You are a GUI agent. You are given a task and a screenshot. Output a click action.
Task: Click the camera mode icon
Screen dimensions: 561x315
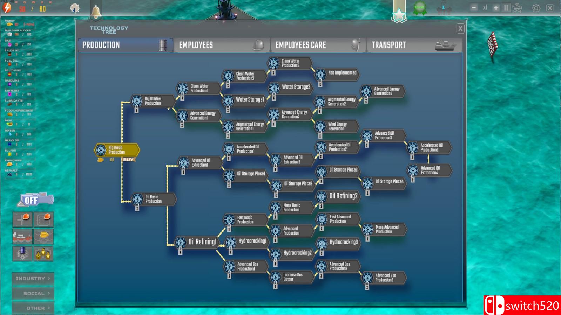tap(517, 8)
